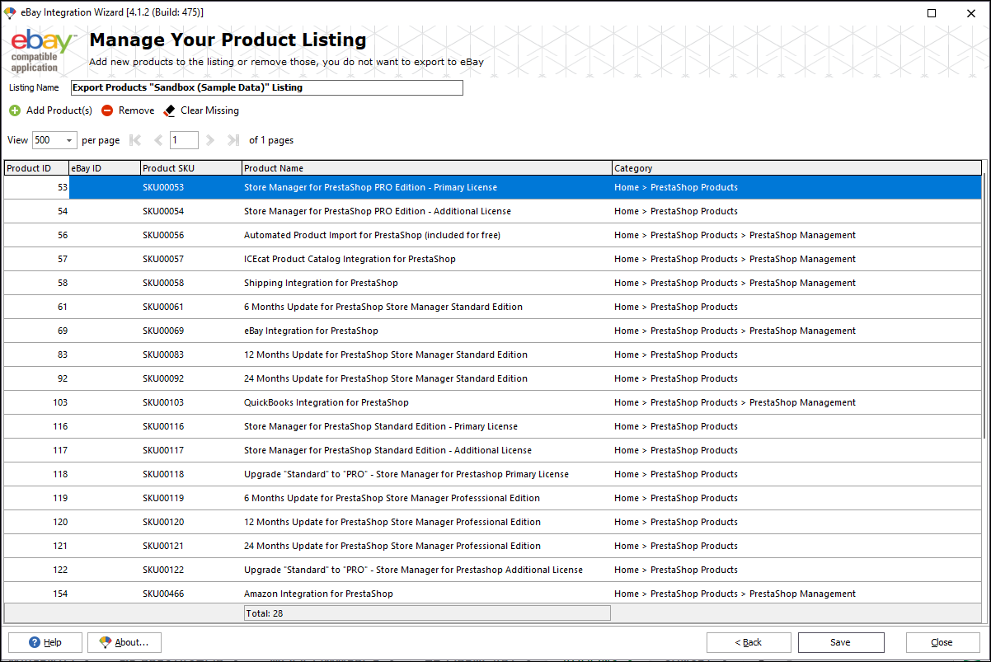991x662 pixels.
Task: Click the Help button
Action: (45, 642)
